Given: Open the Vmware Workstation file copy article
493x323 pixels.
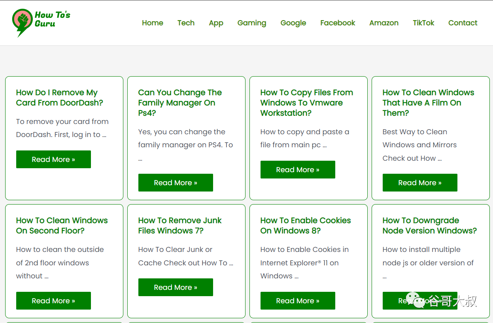Looking at the screenshot, I should tap(306, 103).
